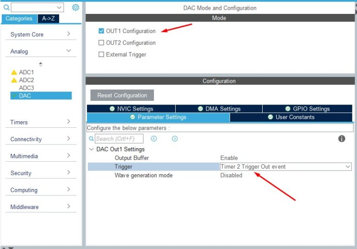
Task: Enable OUT2 Configuration checkbox
Action: coord(101,43)
